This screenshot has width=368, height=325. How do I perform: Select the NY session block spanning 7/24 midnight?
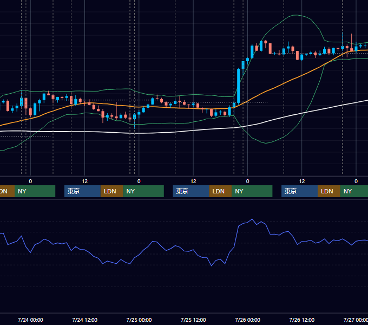coord(35,191)
